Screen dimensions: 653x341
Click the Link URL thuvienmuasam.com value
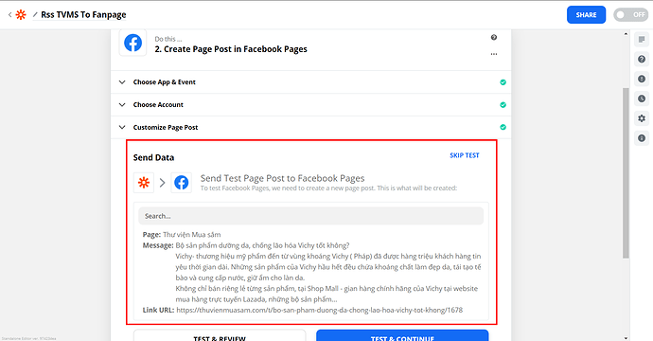[320, 310]
